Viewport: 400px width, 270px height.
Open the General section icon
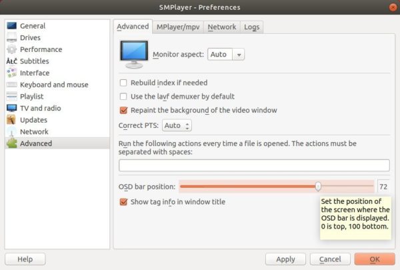12,26
